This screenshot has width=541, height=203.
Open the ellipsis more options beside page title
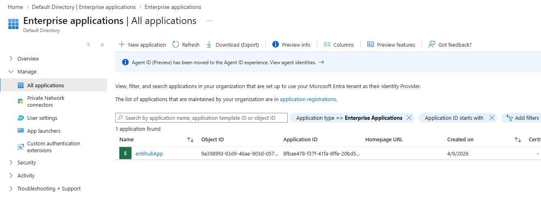click(x=209, y=21)
